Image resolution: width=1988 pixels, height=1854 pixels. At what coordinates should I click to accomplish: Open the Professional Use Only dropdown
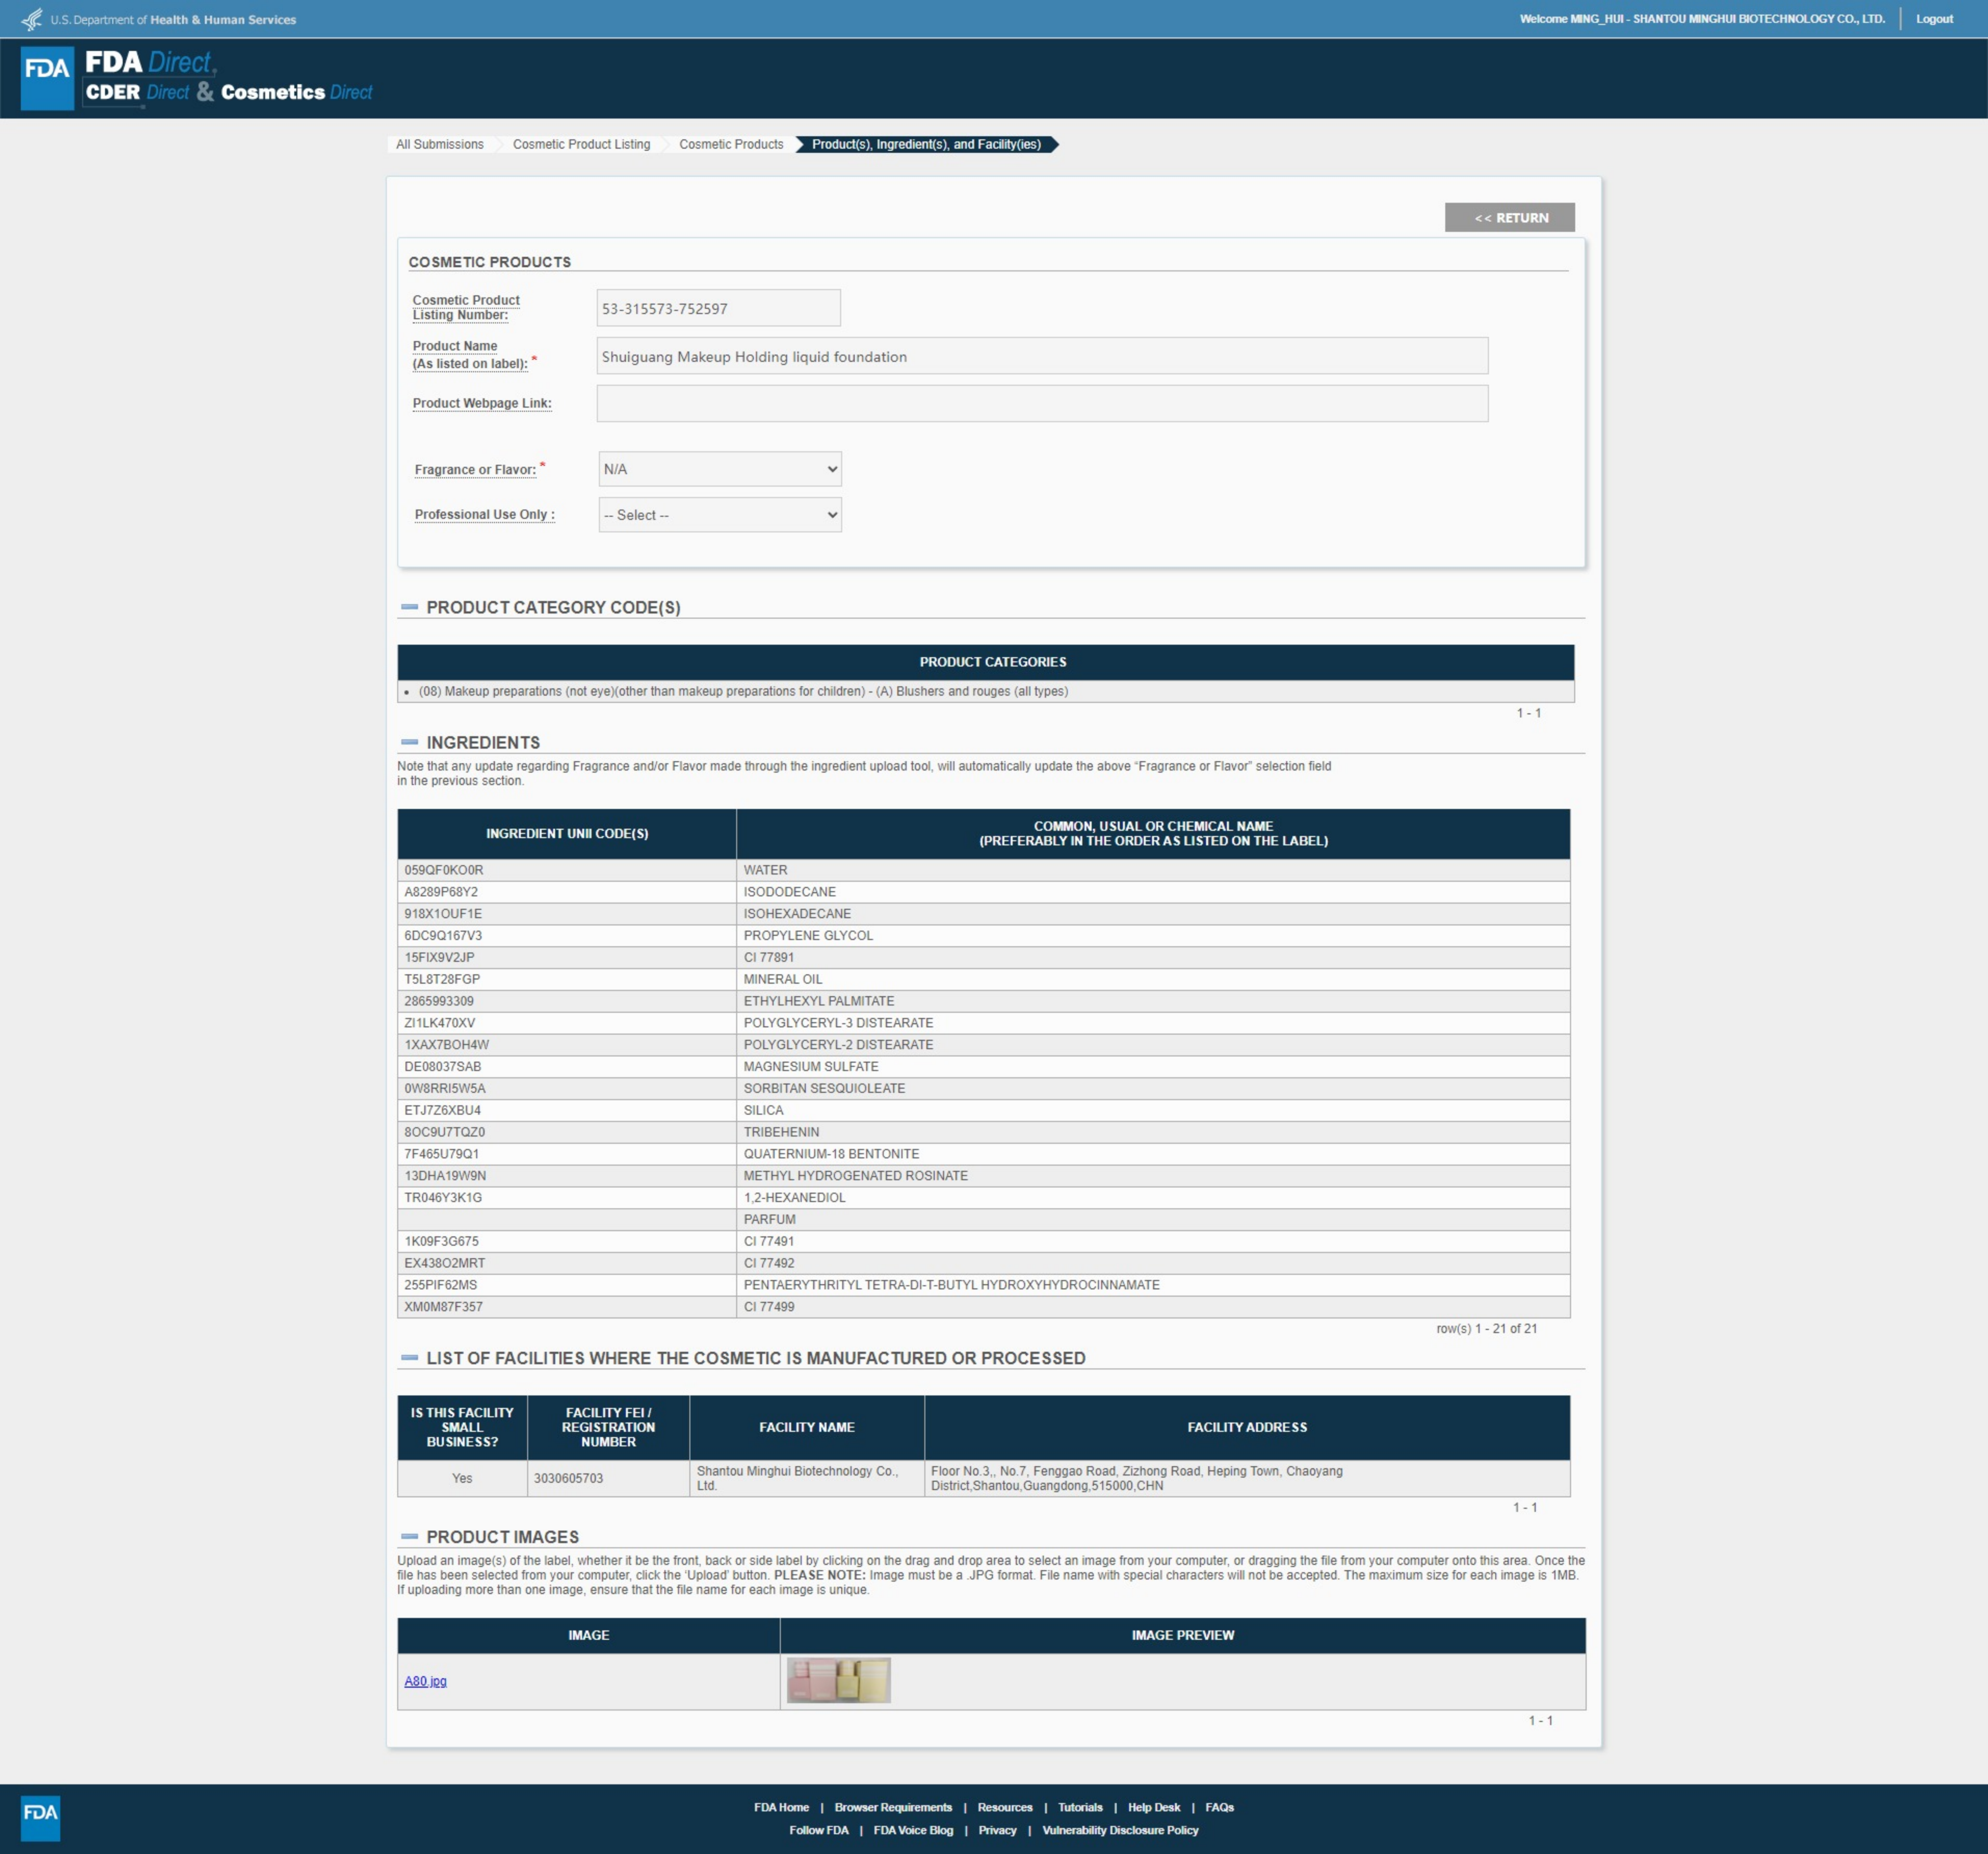[719, 515]
